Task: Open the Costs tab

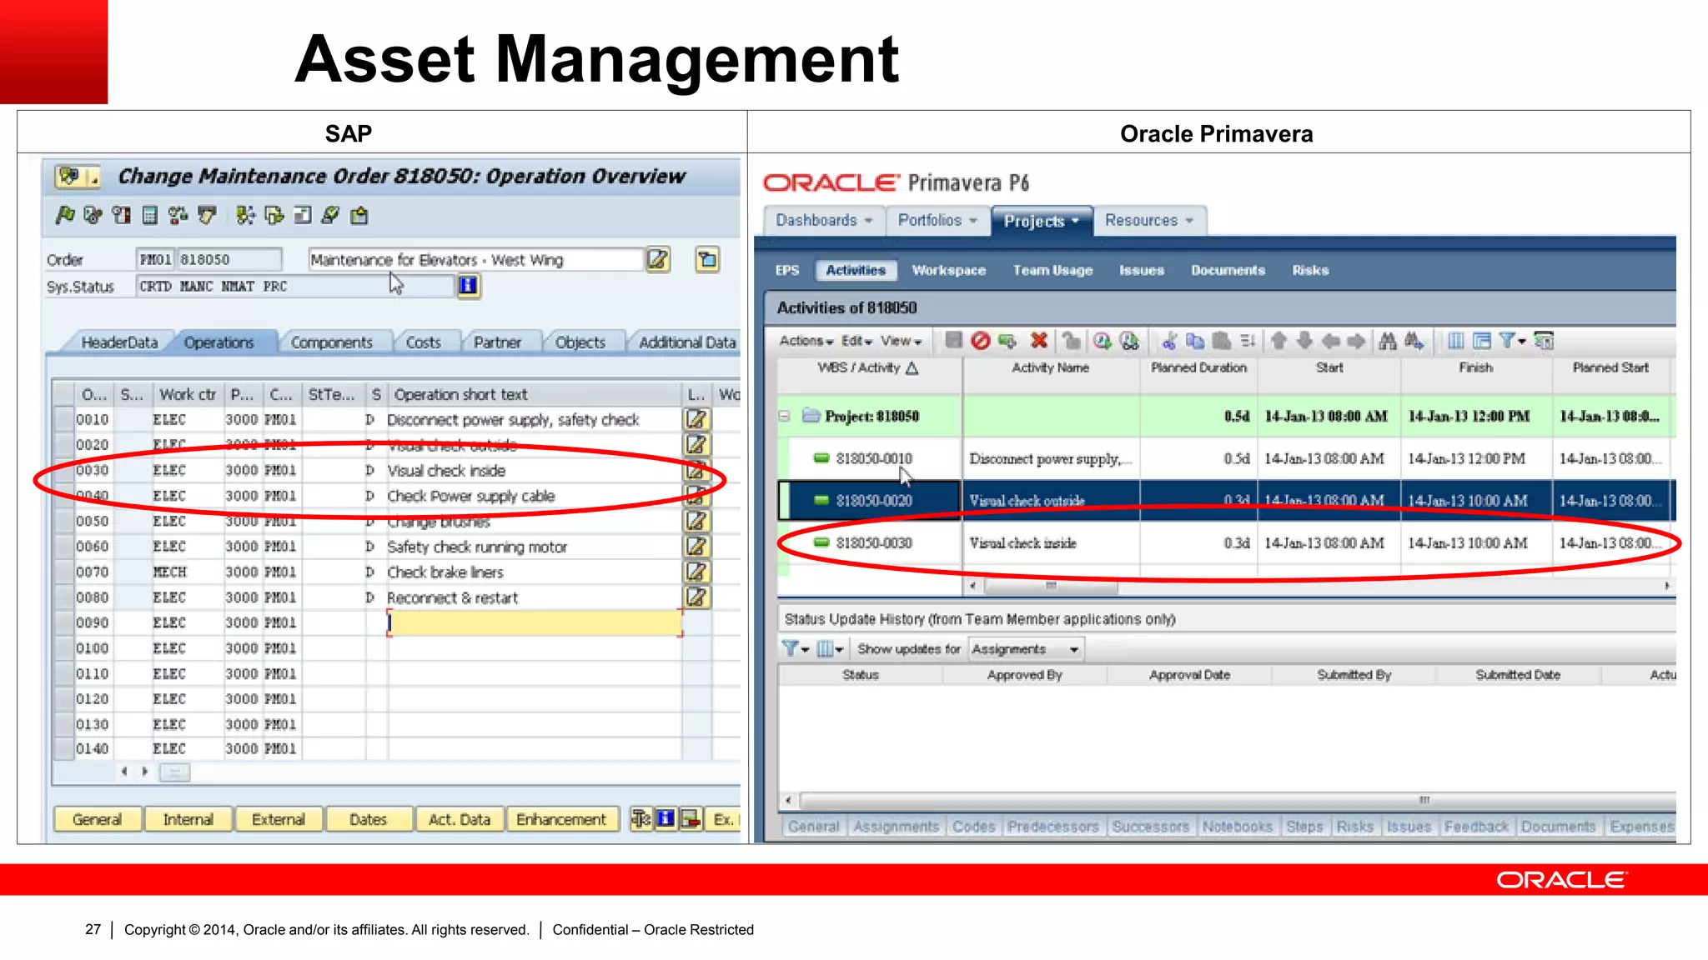Action: point(424,342)
